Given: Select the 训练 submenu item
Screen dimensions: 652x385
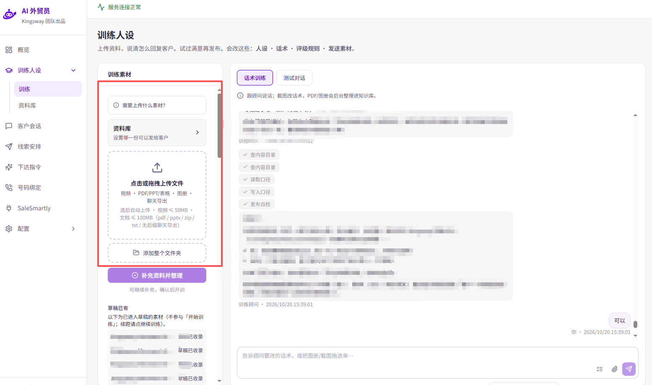Looking at the screenshot, I should [x=48, y=89].
